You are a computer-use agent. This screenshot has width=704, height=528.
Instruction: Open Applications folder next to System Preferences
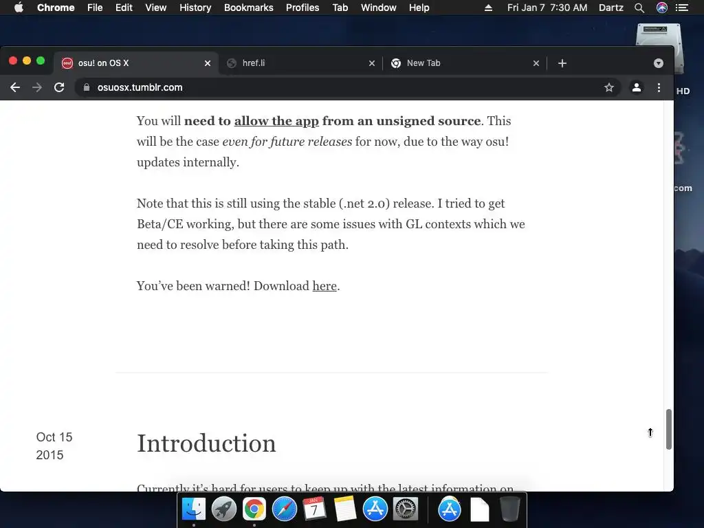pos(450,509)
